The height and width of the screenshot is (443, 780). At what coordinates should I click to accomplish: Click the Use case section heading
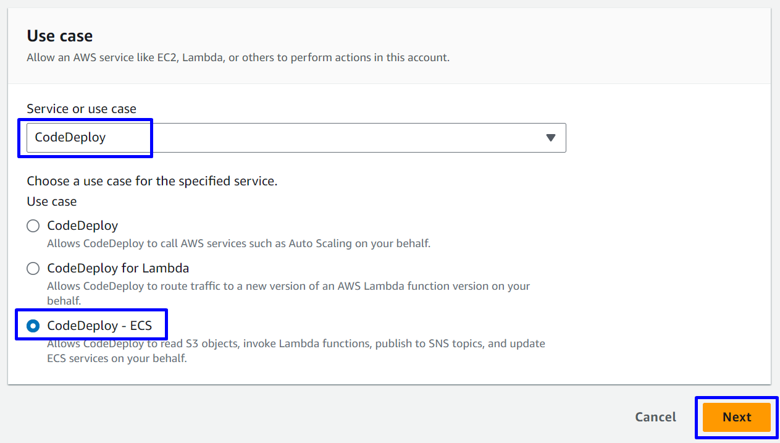point(60,36)
